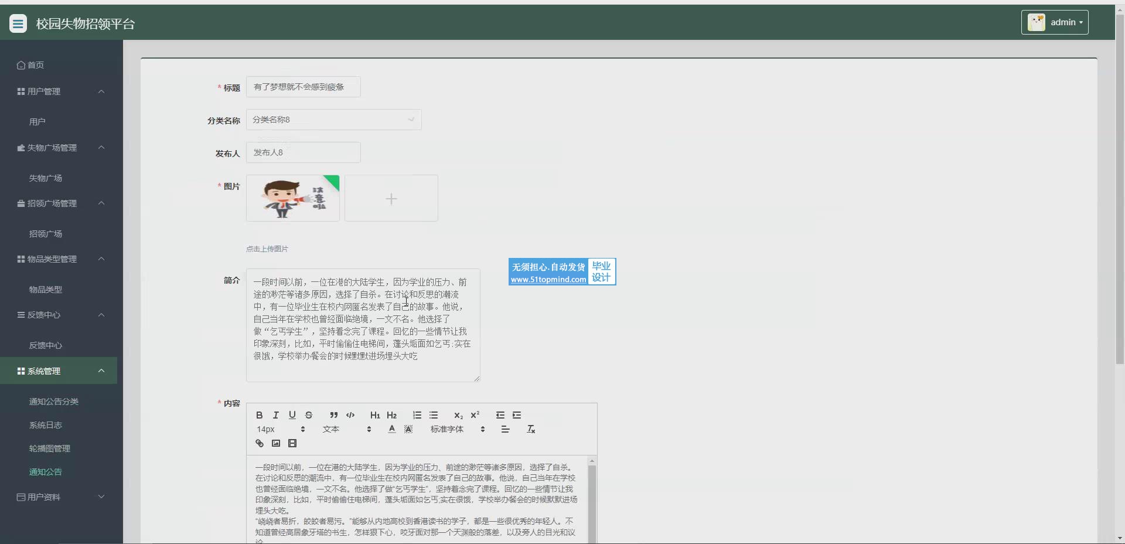Click inside the 内容 rich text area

tap(417, 499)
